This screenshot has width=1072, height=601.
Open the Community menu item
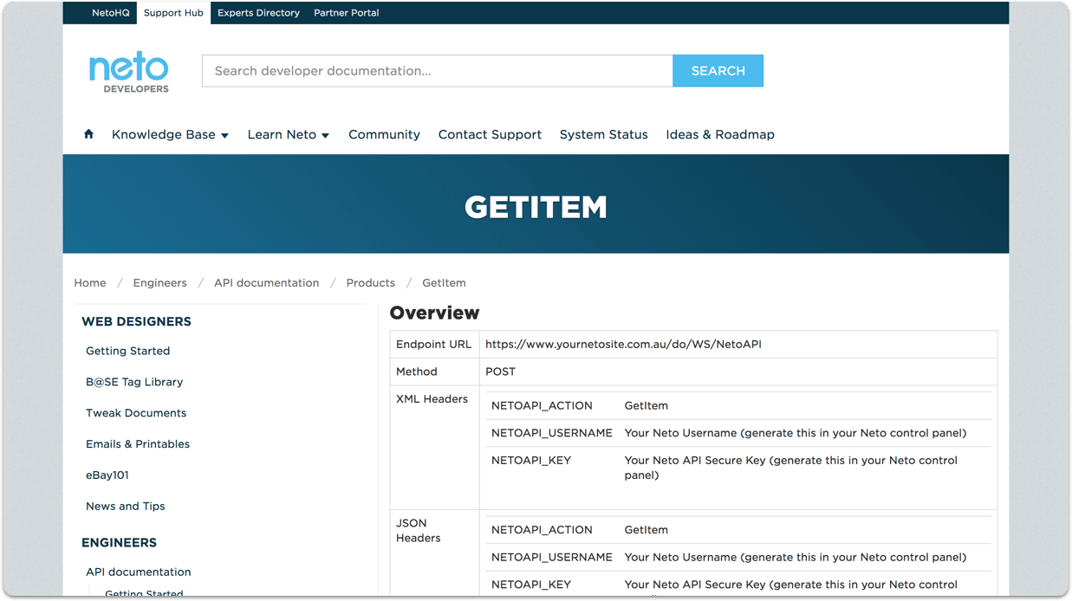[x=384, y=135]
